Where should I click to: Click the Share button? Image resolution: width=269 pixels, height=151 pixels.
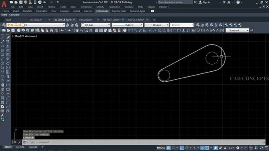(x=4, y=15)
